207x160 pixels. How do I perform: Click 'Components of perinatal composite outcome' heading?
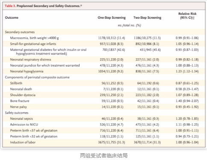point(37,77)
